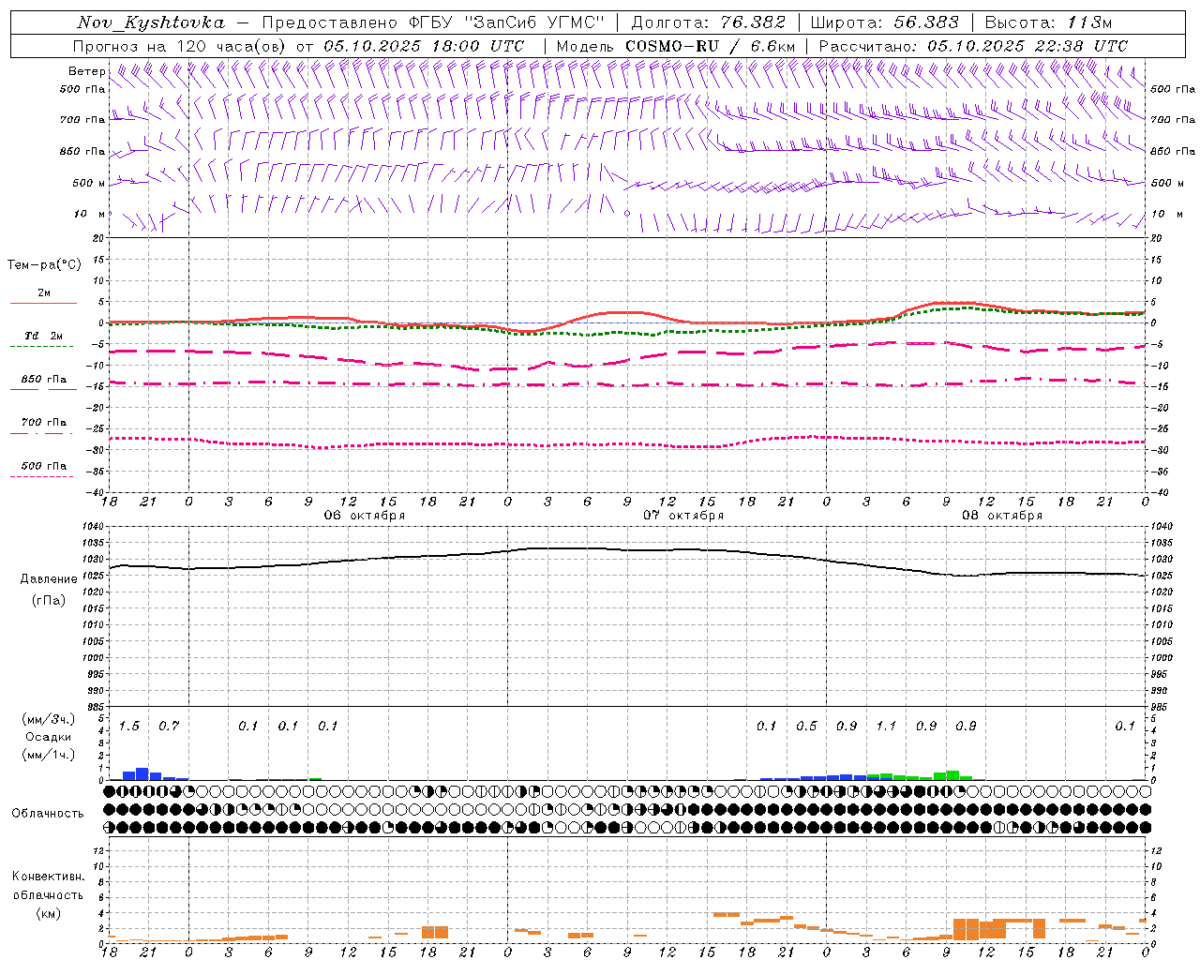Click the 08 октября date label

tap(1002, 516)
